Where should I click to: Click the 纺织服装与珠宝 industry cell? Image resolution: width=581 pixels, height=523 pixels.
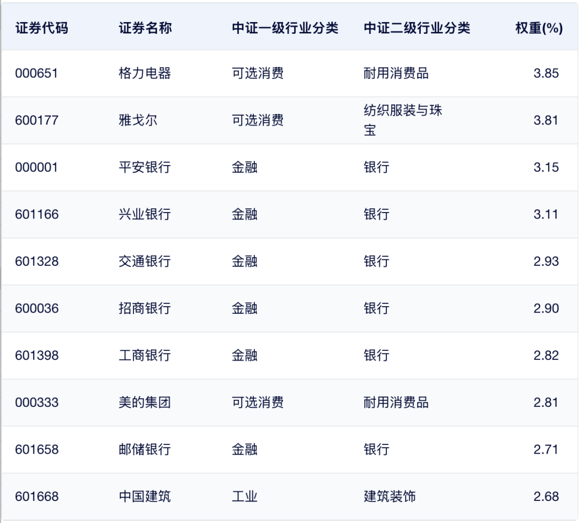coord(403,120)
